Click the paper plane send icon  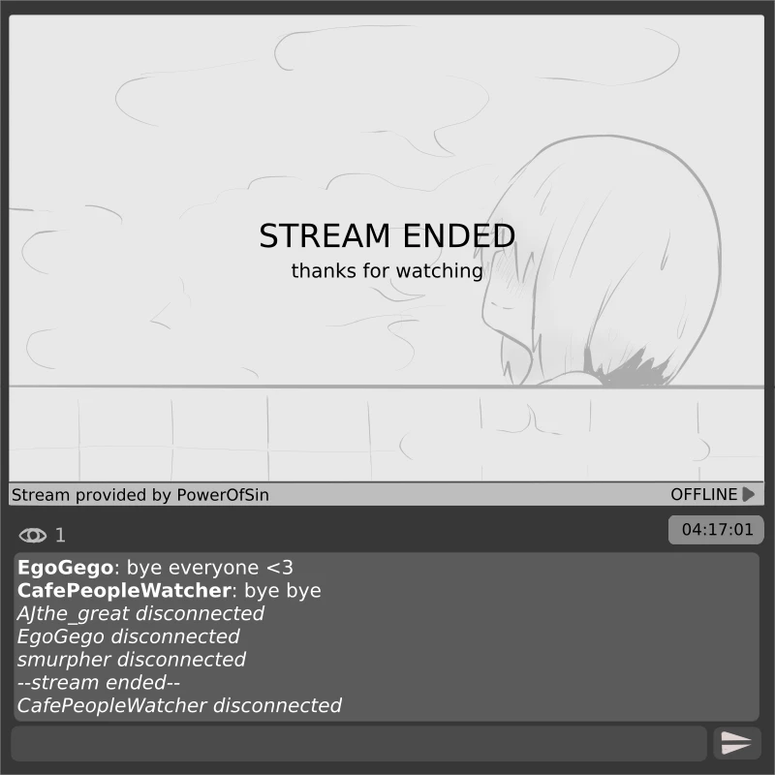(x=736, y=743)
